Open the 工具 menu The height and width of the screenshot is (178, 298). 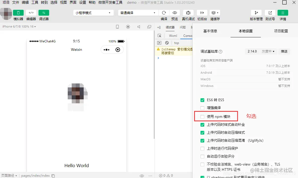tap(35, 2)
